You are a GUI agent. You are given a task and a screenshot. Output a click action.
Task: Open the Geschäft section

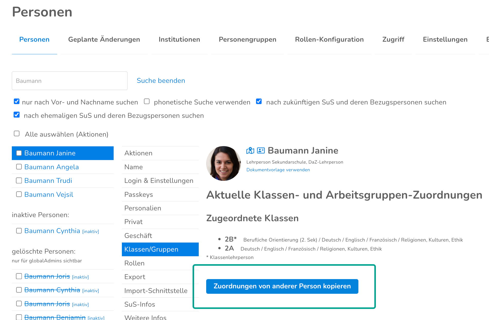(160, 236)
